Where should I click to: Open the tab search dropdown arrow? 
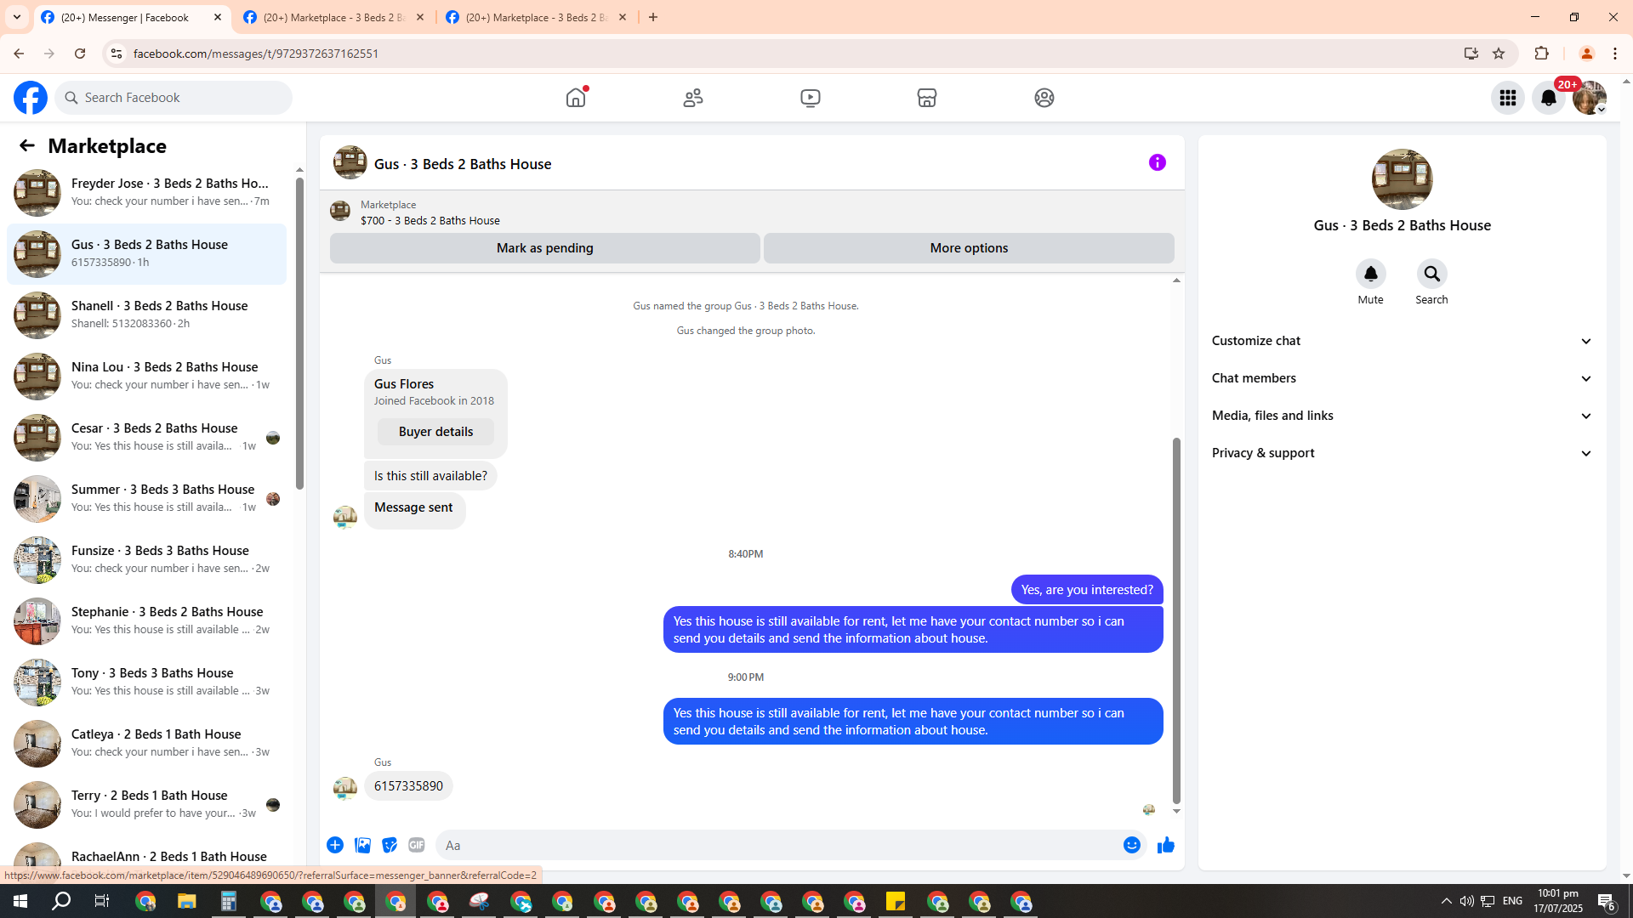coord(17,17)
